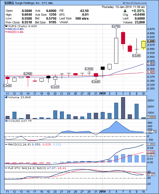Viewport: 159px width, 194px height.
Task: Click the 300K label on volume axis
Action: (151, 101)
